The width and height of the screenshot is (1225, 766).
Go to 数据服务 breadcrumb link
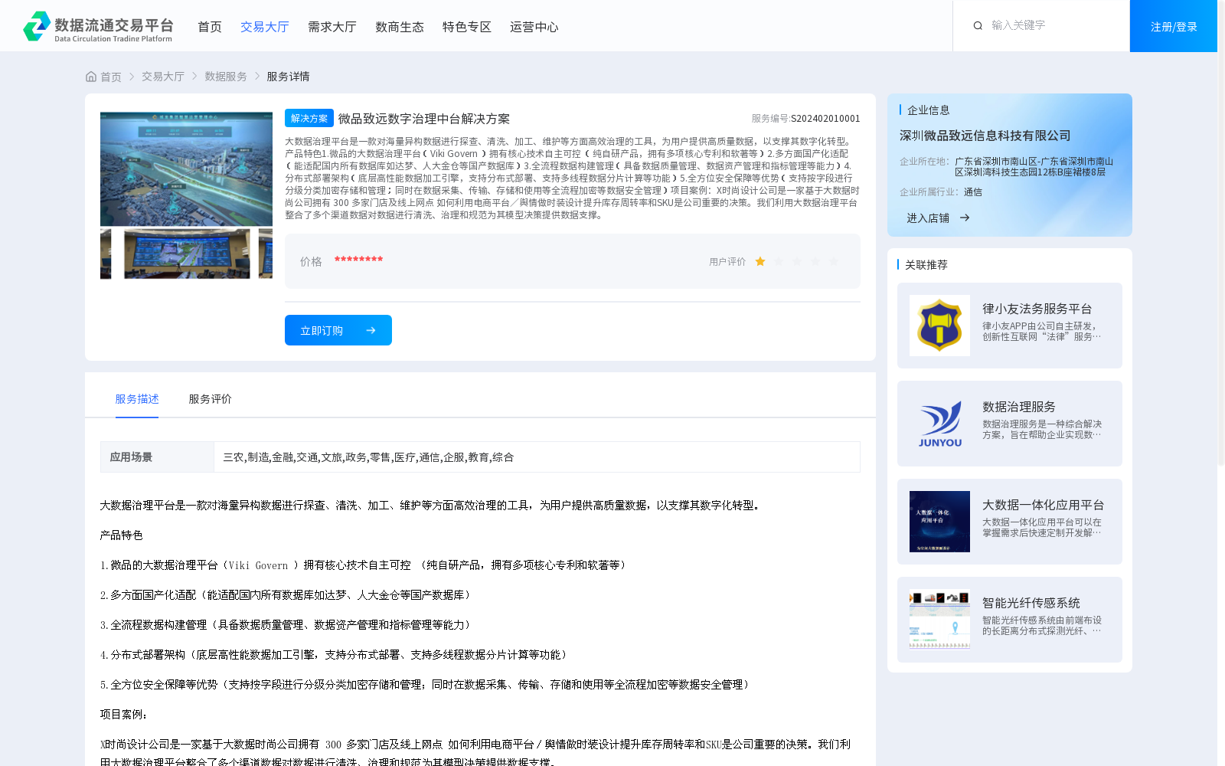pyautogui.click(x=226, y=77)
